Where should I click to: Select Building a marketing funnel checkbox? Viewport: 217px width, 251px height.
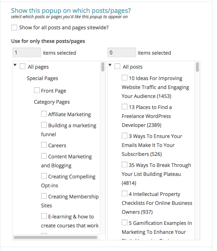(x=44, y=125)
